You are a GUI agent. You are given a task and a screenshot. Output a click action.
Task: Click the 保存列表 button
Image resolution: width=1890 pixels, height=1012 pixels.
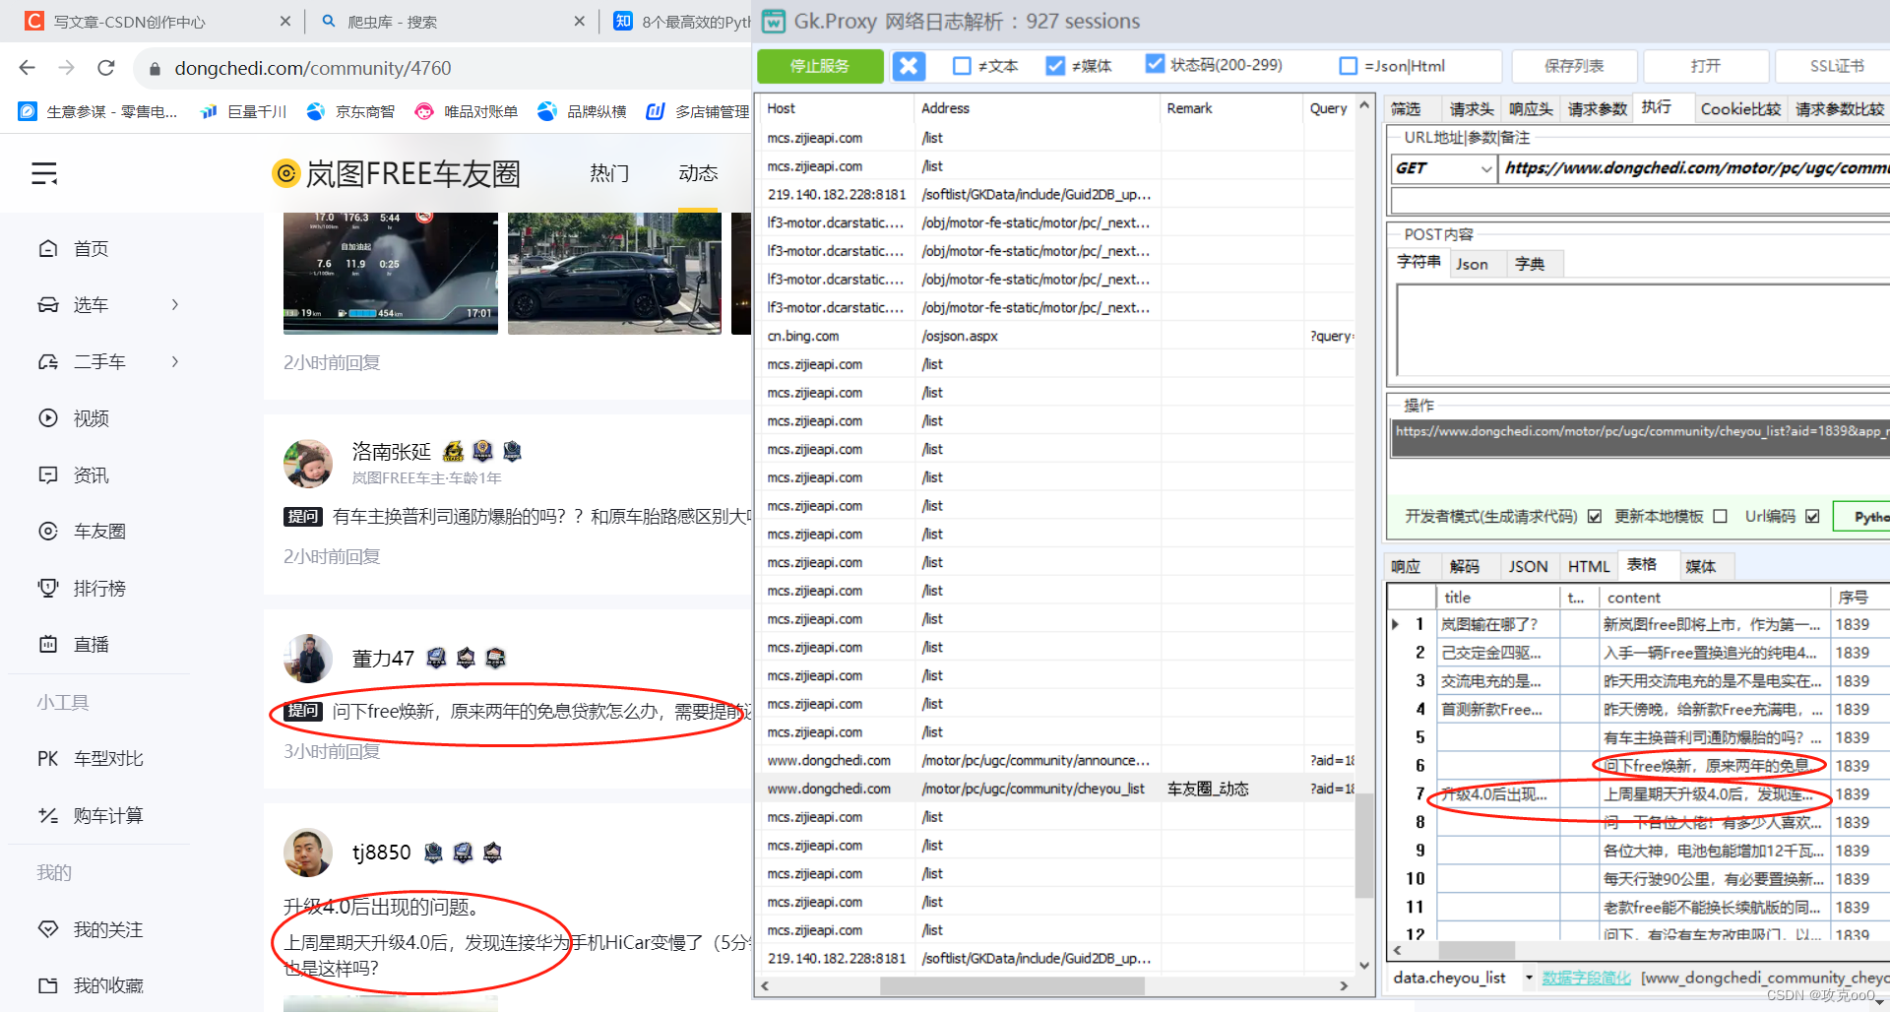coord(1574,66)
